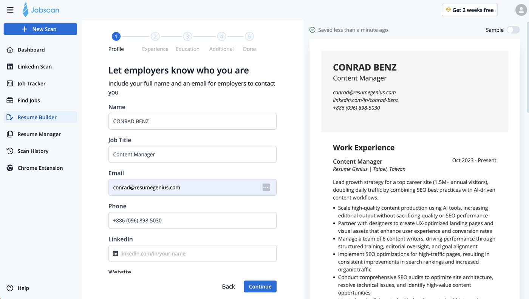Go back using the Back button
Image resolution: width=529 pixels, height=299 pixels.
coord(228,287)
